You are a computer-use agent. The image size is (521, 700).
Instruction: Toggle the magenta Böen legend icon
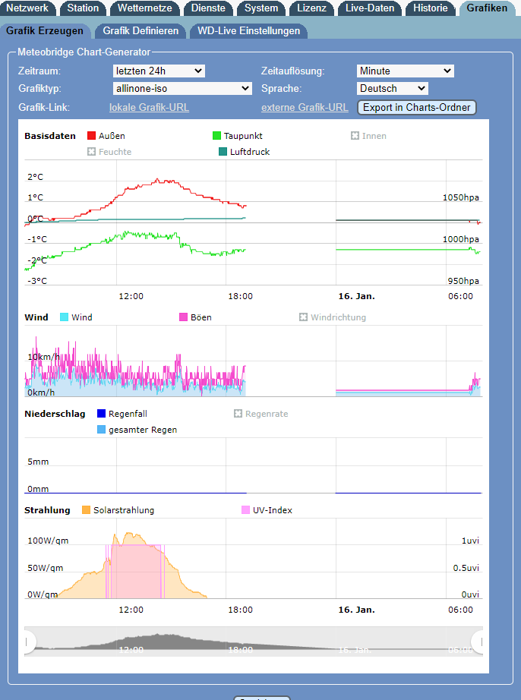pyautogui.click(x=184, y=317)
